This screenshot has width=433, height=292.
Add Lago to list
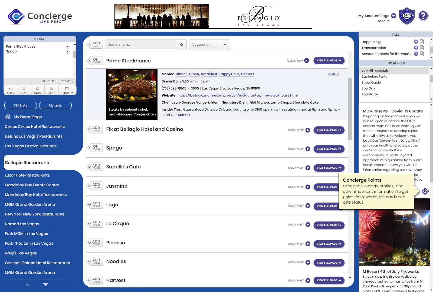(x=94, y=204)
